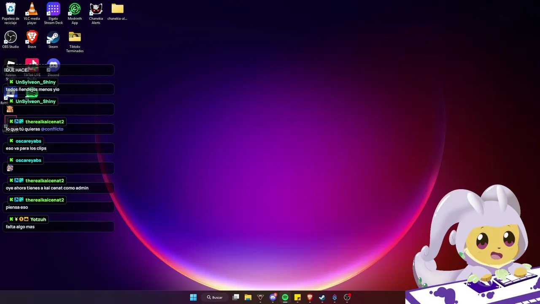Click the chat message 'piensa eso'
This screenshot has width=540, height=304.
point(17,207)
